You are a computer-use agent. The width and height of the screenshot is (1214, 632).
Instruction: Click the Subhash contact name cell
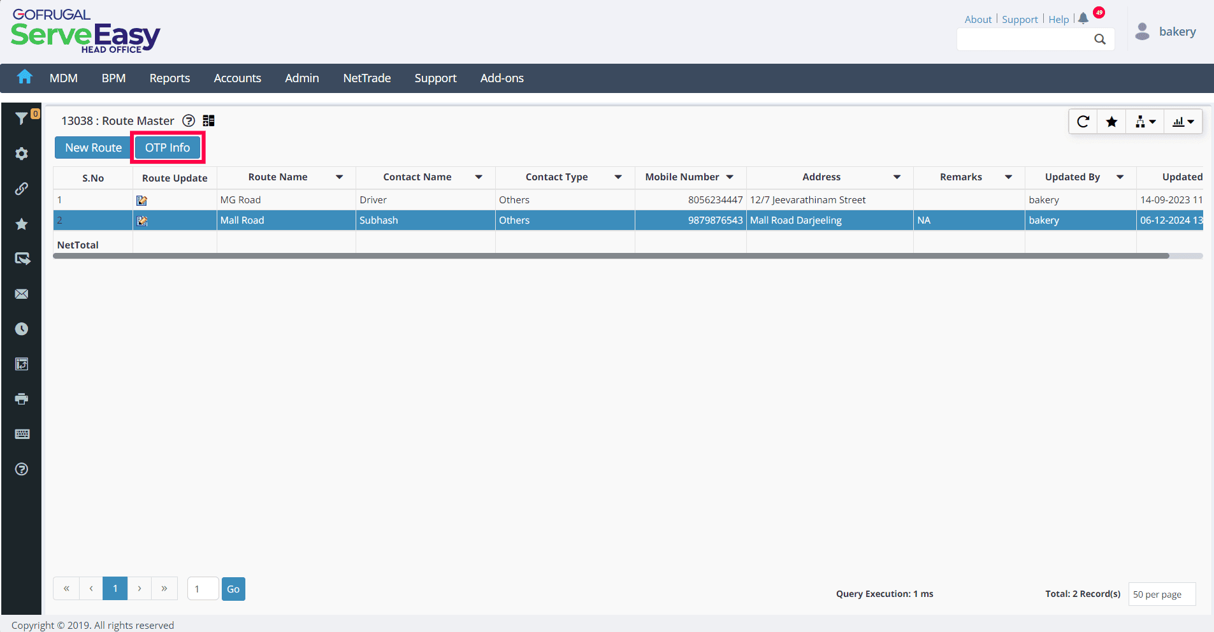tap(426, 220)
